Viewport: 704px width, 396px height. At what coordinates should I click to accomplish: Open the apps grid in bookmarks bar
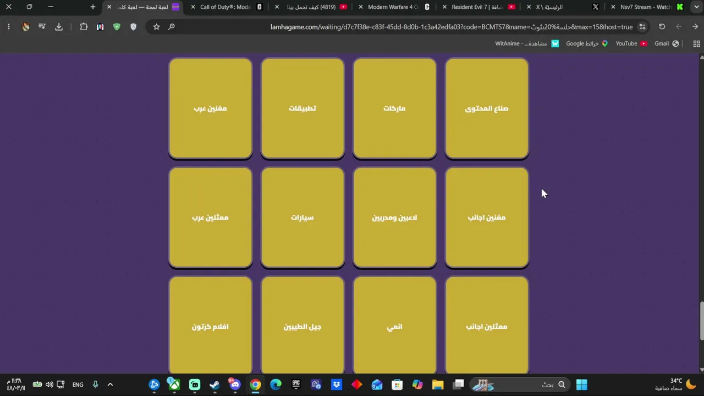click(x=696, y=43)
